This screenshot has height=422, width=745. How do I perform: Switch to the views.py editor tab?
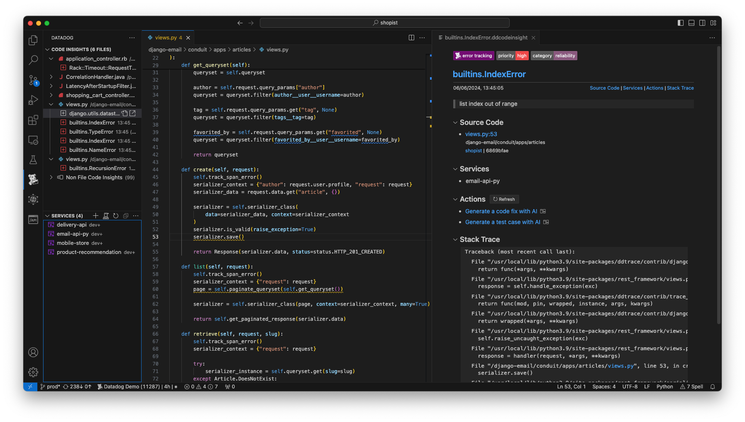tap(166, 38)
